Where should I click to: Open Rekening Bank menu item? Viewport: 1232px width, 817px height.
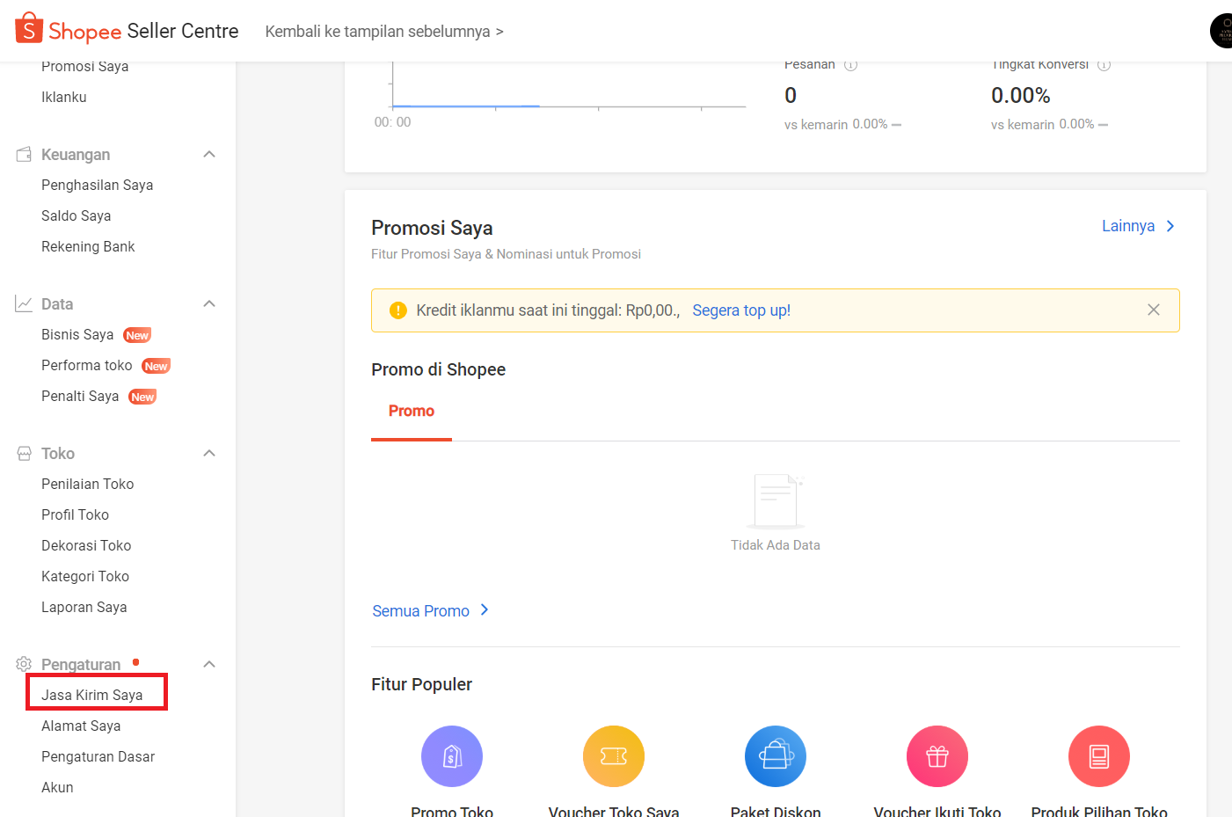88,246
